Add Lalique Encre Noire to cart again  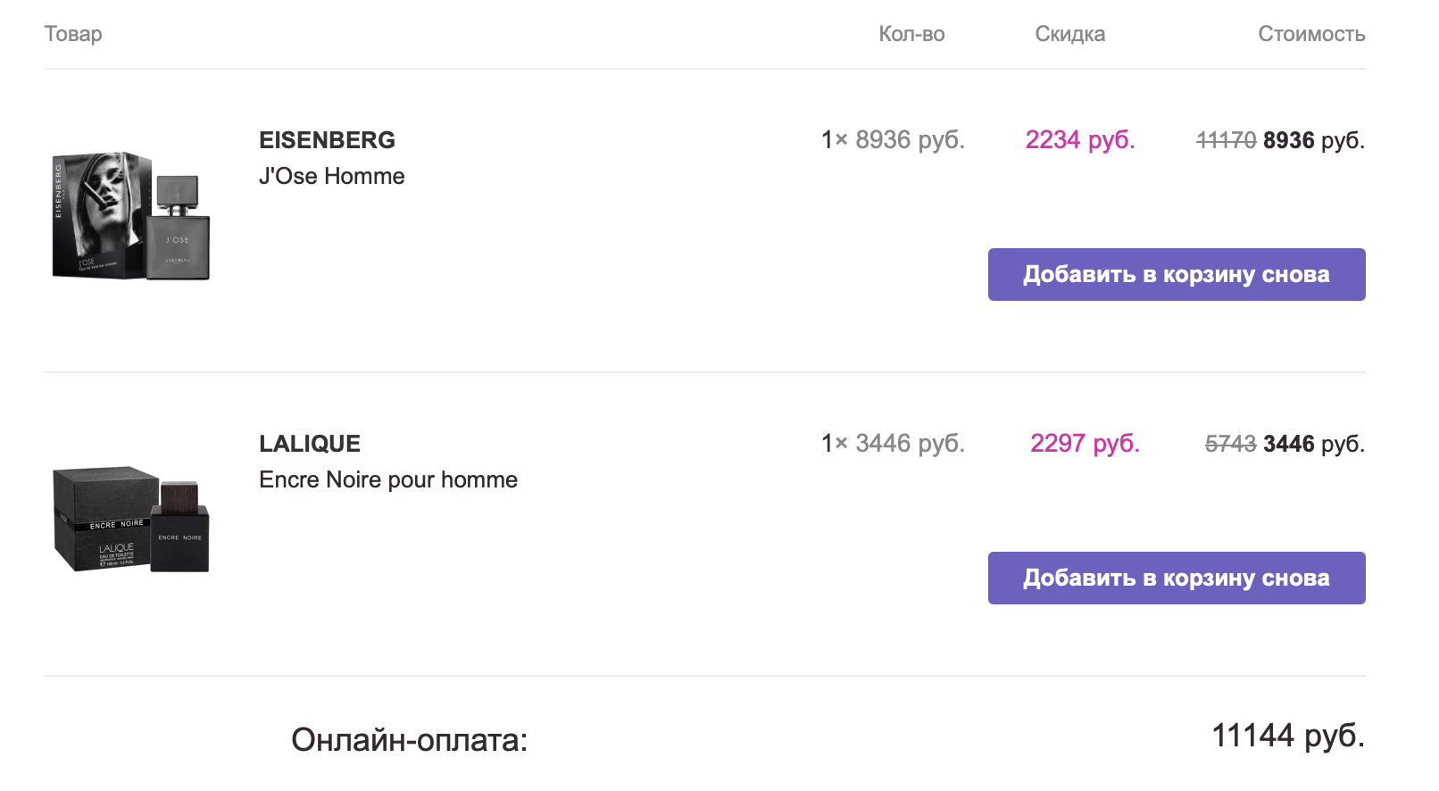click(1176, 579)
